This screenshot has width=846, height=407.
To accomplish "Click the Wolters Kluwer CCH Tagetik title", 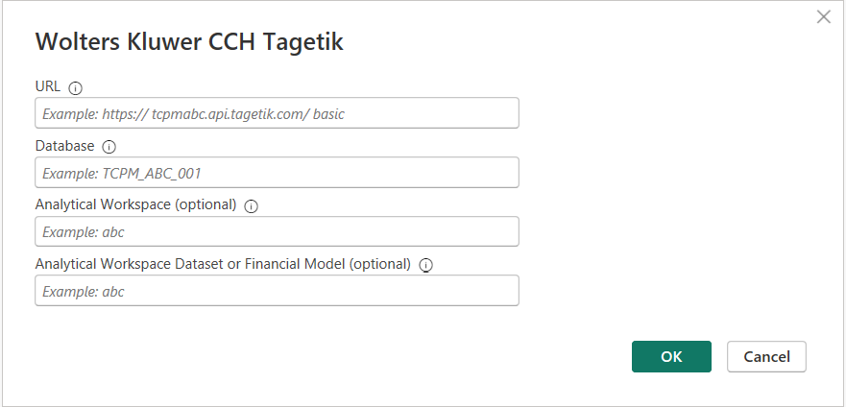I will (x=189, y=41).
